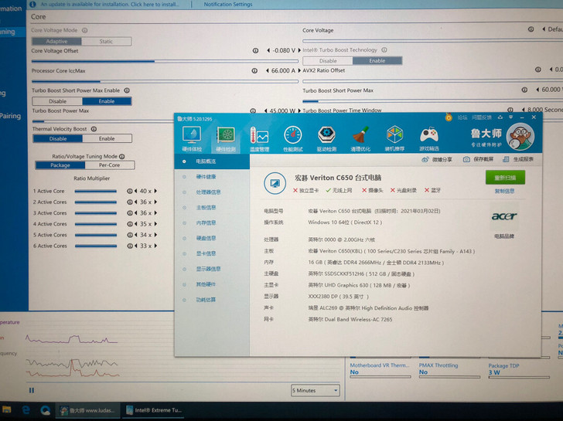Image resolution: width=563 pixels, height=421 pixels.
Task: Click the Acer brand logo
Action: point(504,216)
